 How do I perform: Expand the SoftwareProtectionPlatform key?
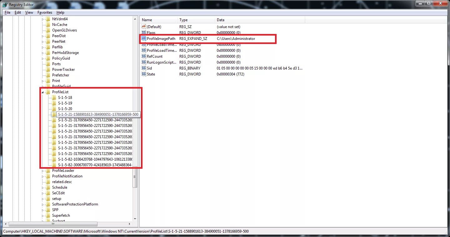click(43, 204)
